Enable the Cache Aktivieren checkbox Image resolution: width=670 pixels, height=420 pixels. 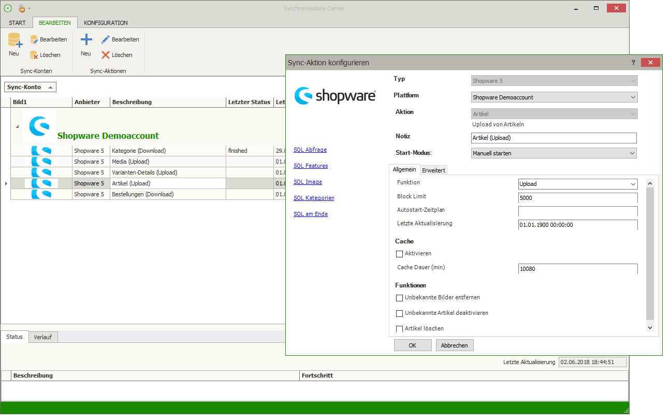pos(399,254)
